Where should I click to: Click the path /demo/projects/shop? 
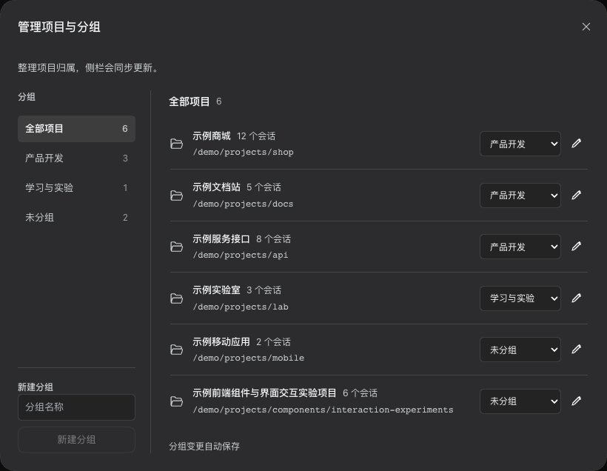coord(243,153)
